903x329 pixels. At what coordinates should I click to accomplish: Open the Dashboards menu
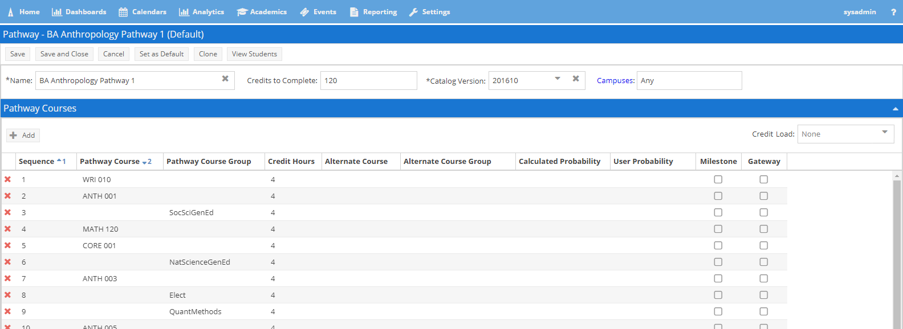click(79, 12)
